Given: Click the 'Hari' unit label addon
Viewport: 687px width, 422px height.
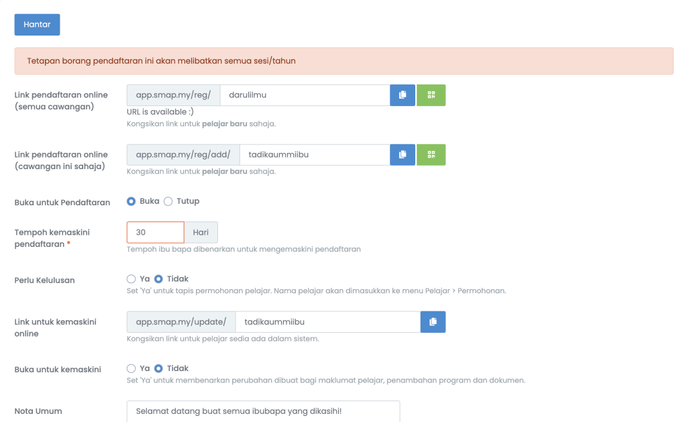Looking at the screenshot, I should point(201,232).
